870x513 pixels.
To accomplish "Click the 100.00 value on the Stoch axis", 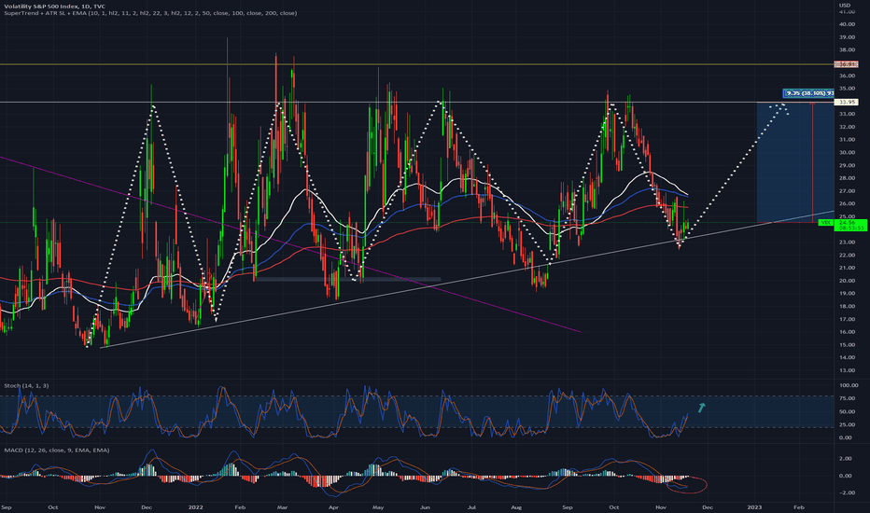I will click(x=849, y=385).
